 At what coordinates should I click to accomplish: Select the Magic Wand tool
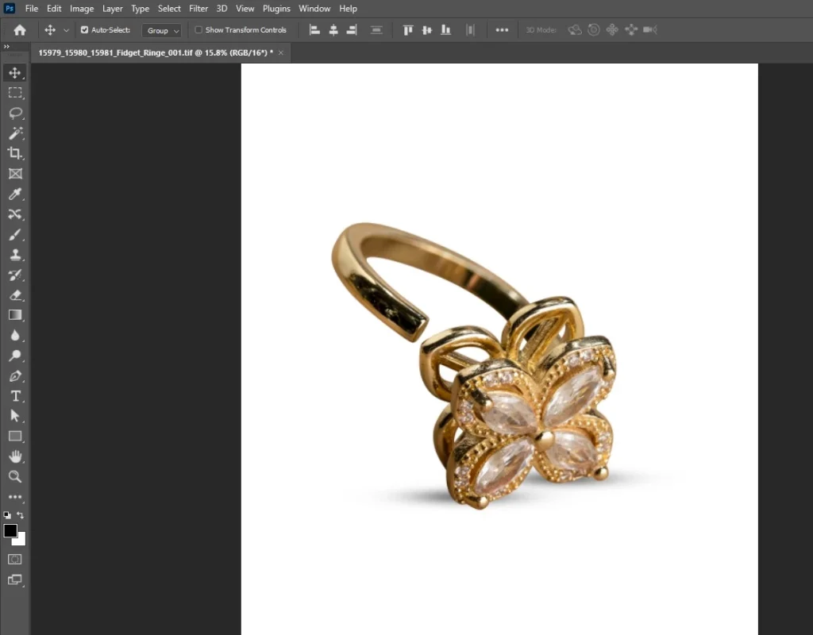click(x=15, y=133)
